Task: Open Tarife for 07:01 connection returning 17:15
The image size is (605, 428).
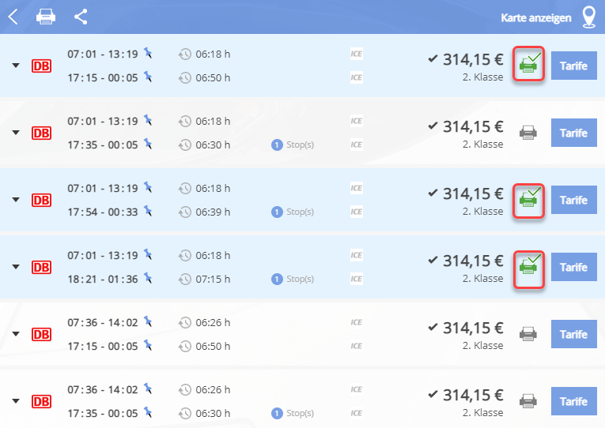Action: click(x=573, y=66)
